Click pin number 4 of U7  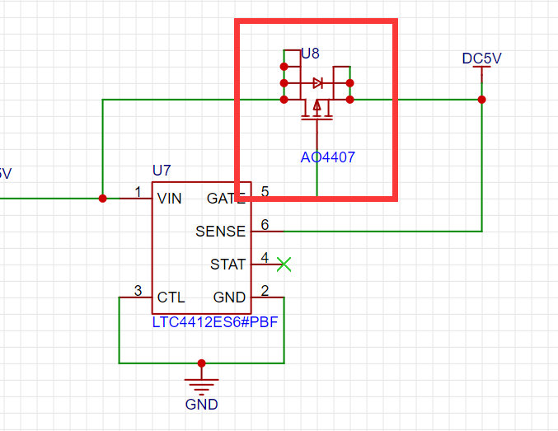(265, 258)
